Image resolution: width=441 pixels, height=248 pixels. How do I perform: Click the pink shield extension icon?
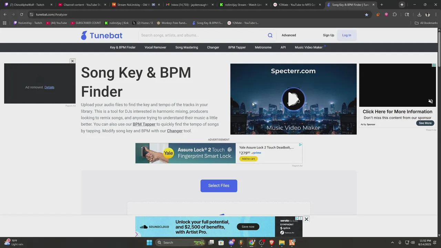coord(386,14)
